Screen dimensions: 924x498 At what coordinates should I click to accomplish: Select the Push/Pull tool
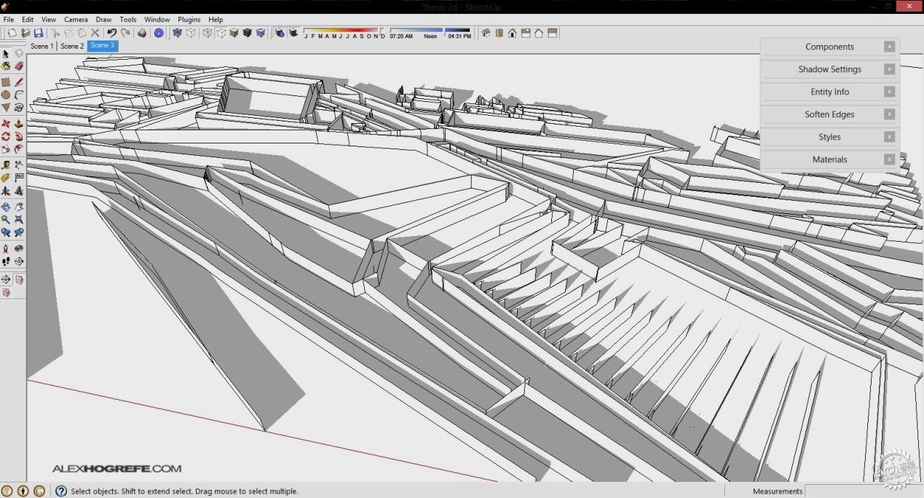coord(19,124)
